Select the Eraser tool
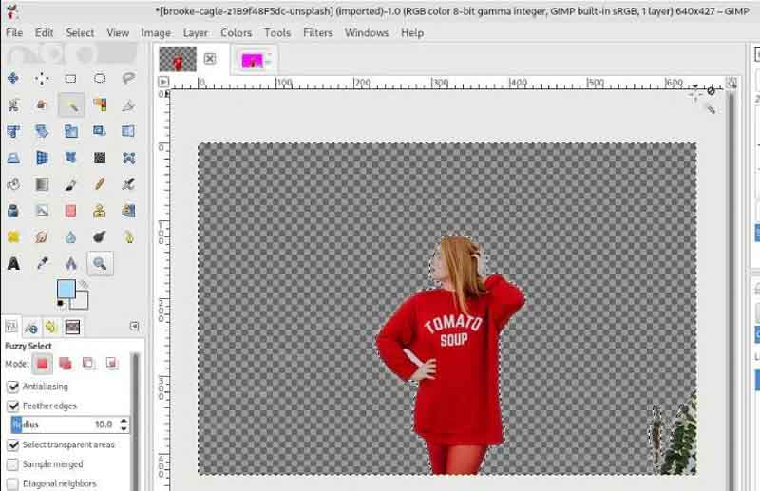The width and height of the screenshot is (760, 491). [70, 210]
